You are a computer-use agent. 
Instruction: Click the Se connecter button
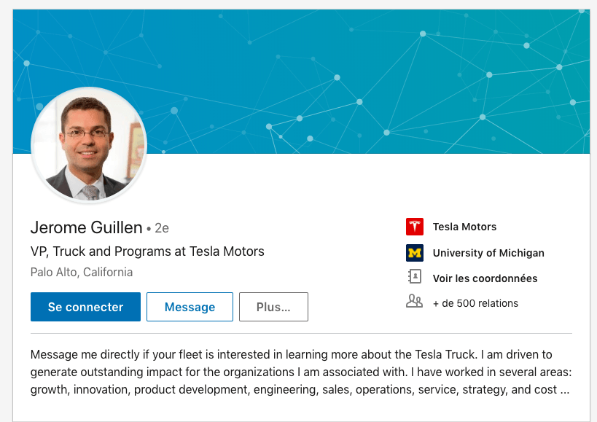point(86,307)
